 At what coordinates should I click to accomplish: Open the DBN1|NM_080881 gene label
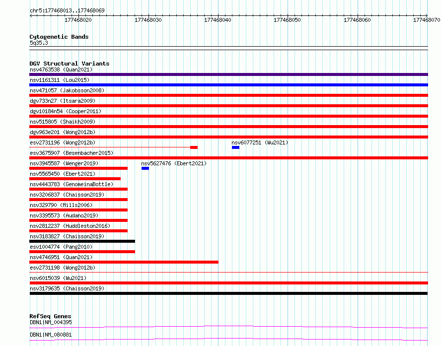pyautogui.click(x=51, y=335)
